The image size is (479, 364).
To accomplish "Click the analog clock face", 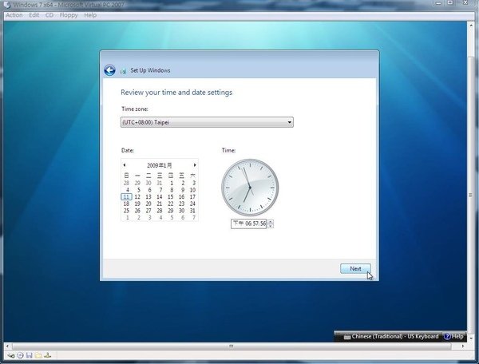I will coord(250,188).
